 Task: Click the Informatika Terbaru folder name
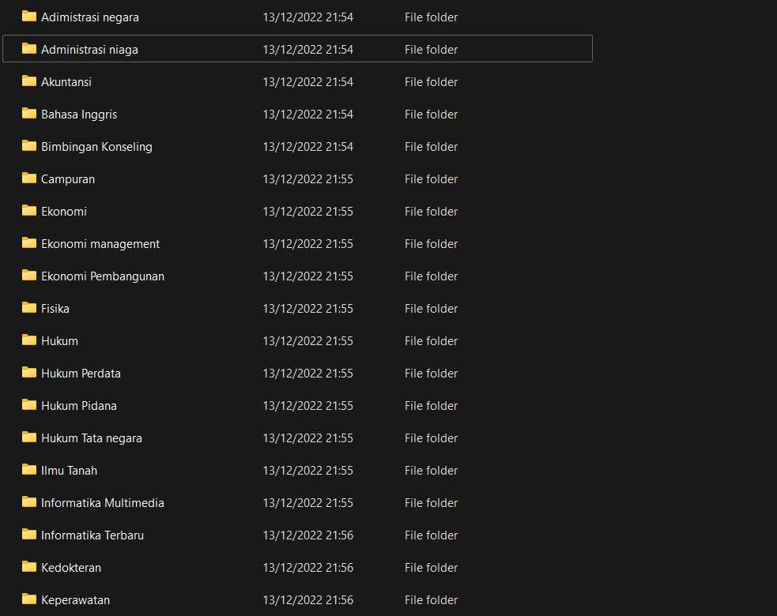pos(92,535)
